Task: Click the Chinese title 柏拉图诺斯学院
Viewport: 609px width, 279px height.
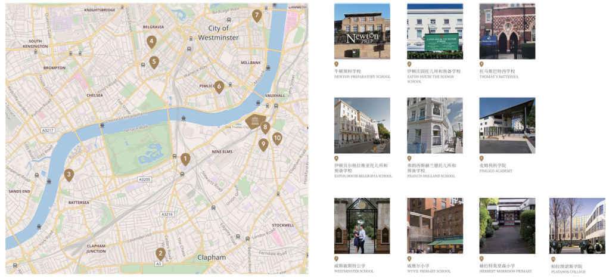Action: pos(565,266)
